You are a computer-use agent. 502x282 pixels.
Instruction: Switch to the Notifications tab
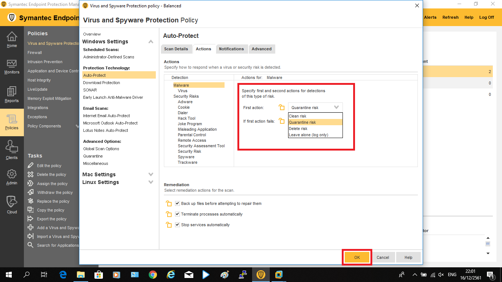tap(231, 49)
